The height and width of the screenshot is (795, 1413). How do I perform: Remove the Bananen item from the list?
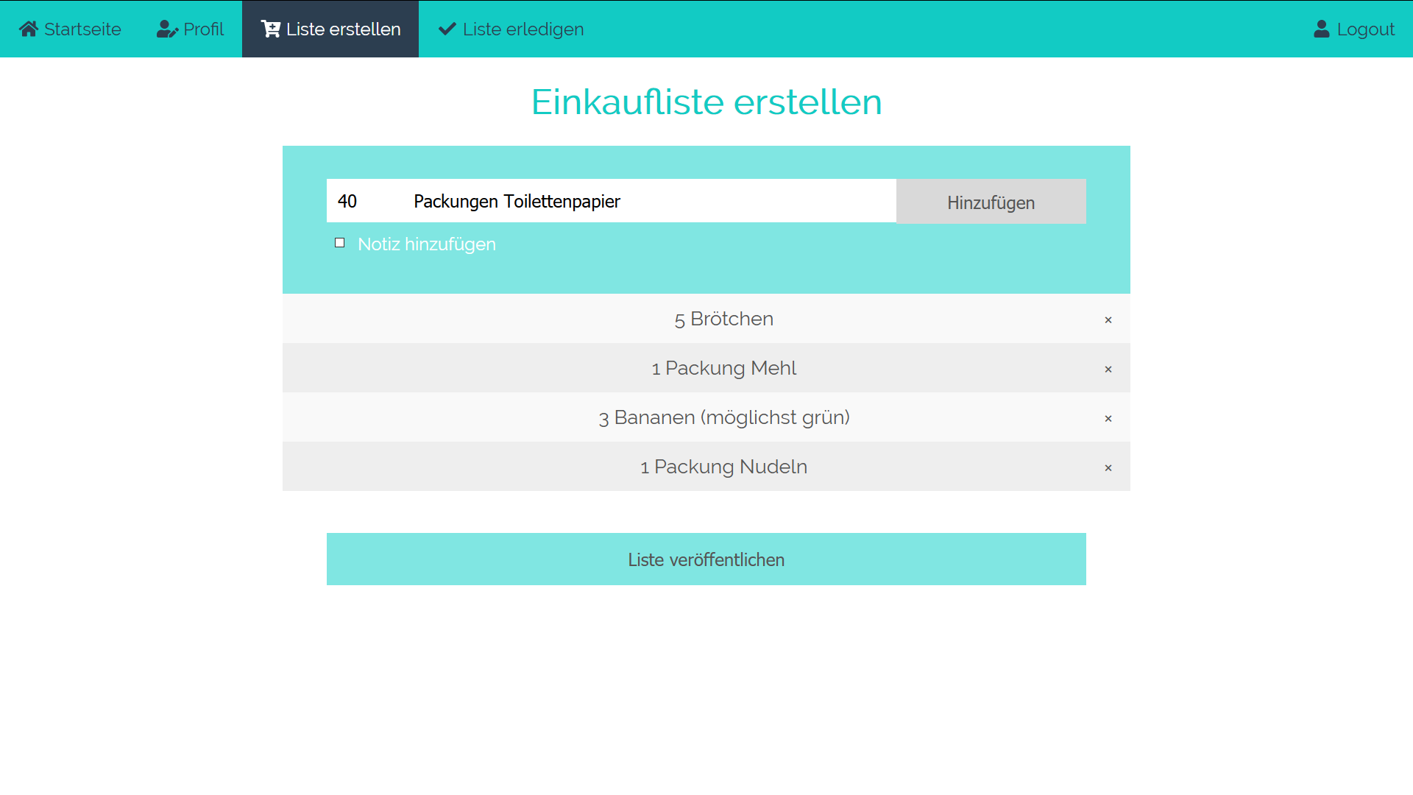point(1108,418)
